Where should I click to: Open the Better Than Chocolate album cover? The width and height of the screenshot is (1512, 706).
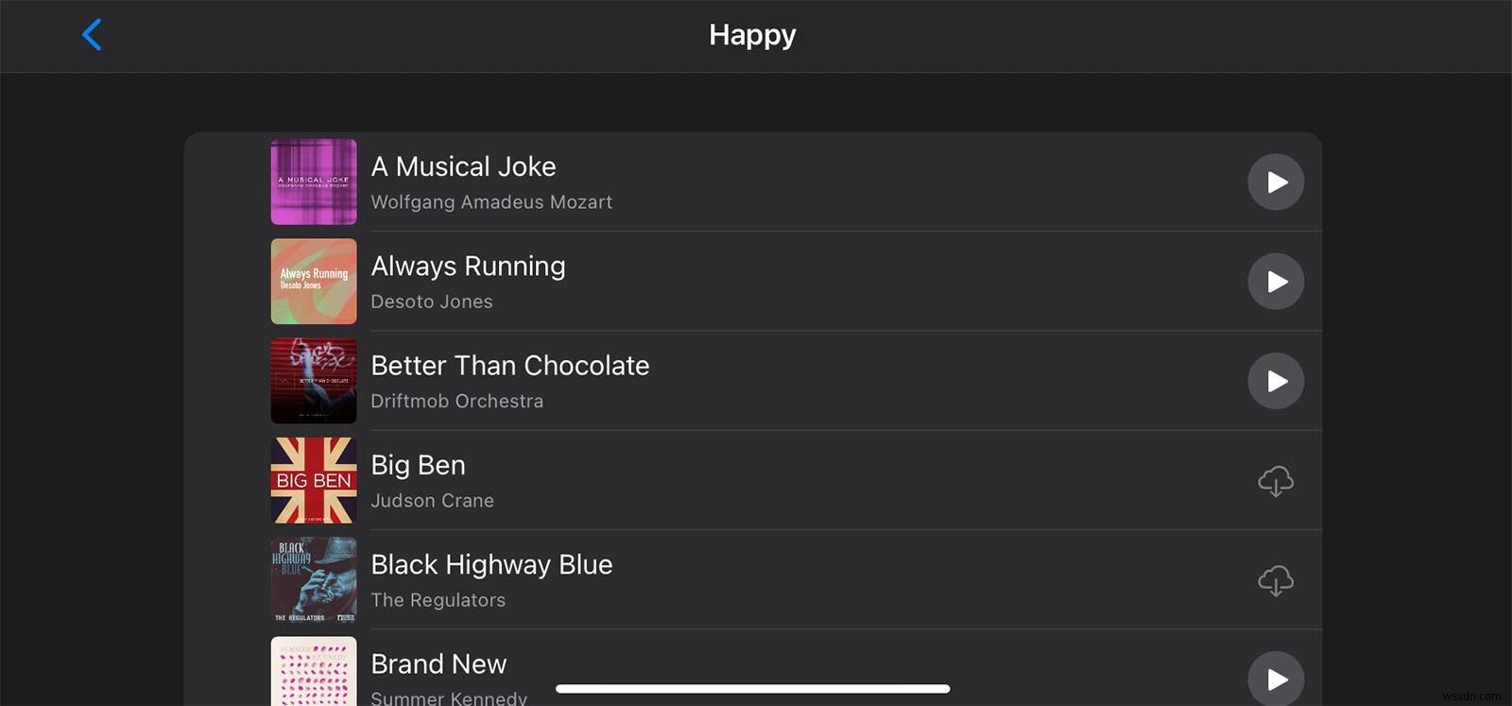click(x=313, y=381)
